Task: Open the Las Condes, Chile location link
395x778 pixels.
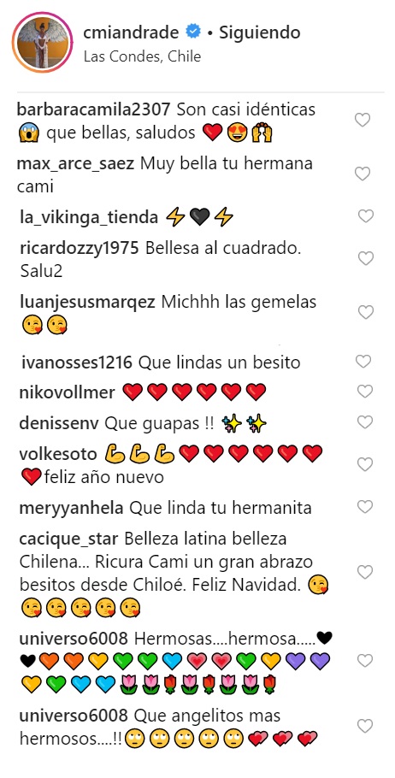Action: pyautogui.click(x=143, y=56)
